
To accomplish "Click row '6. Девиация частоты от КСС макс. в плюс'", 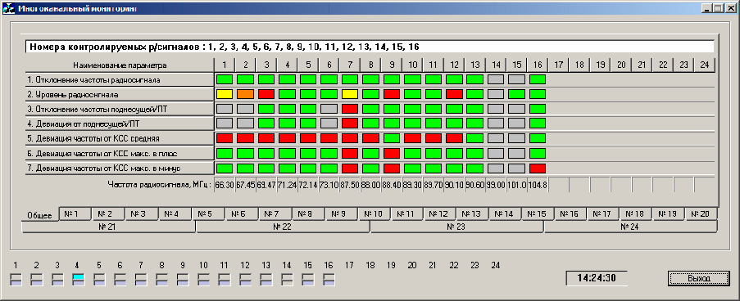I will [120, 154].
